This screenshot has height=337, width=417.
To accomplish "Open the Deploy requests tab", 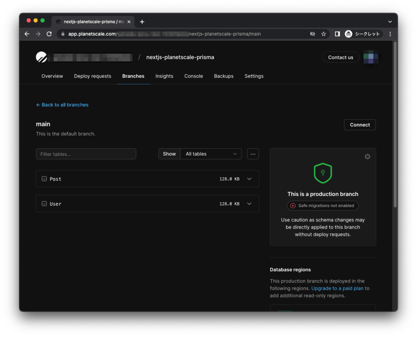I will (92, 76).
